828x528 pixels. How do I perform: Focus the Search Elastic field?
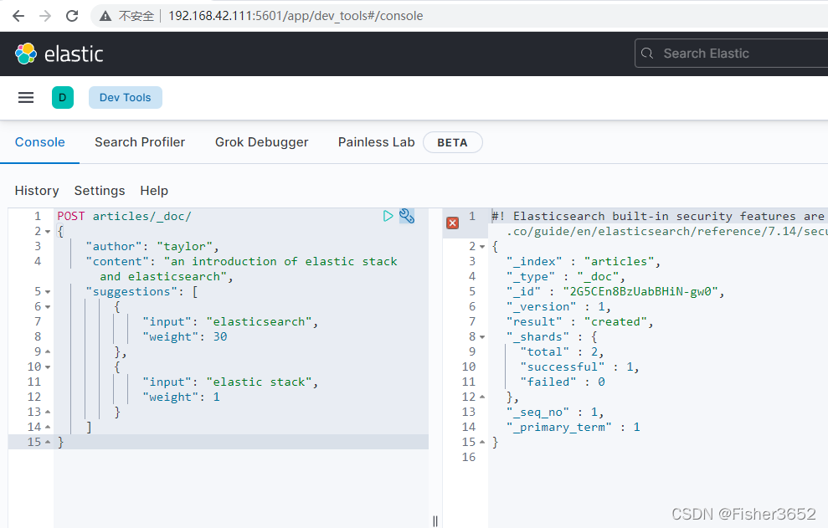[x=732, y=54]
